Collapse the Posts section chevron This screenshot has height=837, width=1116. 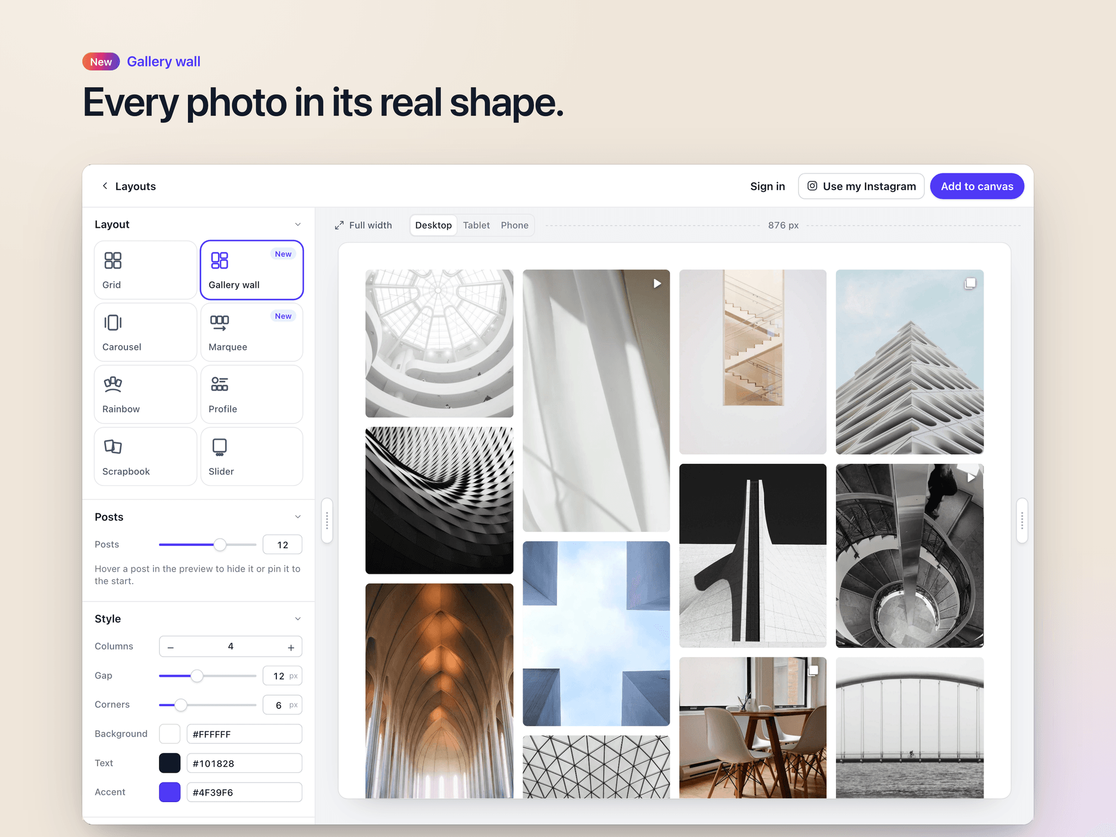click(x=298, y=517)
